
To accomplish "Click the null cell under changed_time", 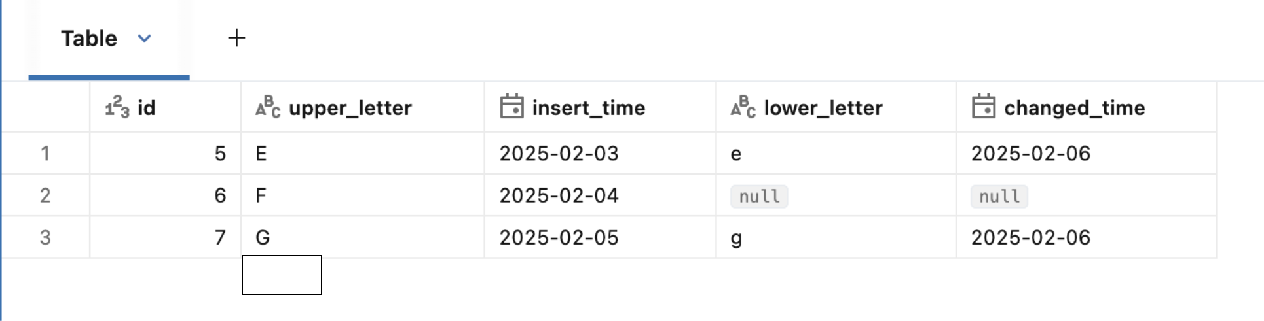I will click(x=999, y=196).
